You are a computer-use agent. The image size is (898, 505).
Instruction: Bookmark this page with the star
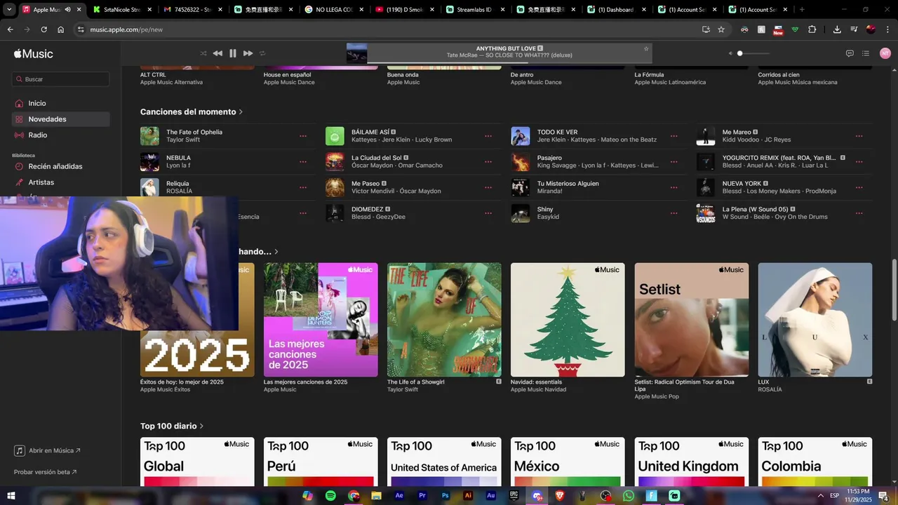click(x=721, y=29)
